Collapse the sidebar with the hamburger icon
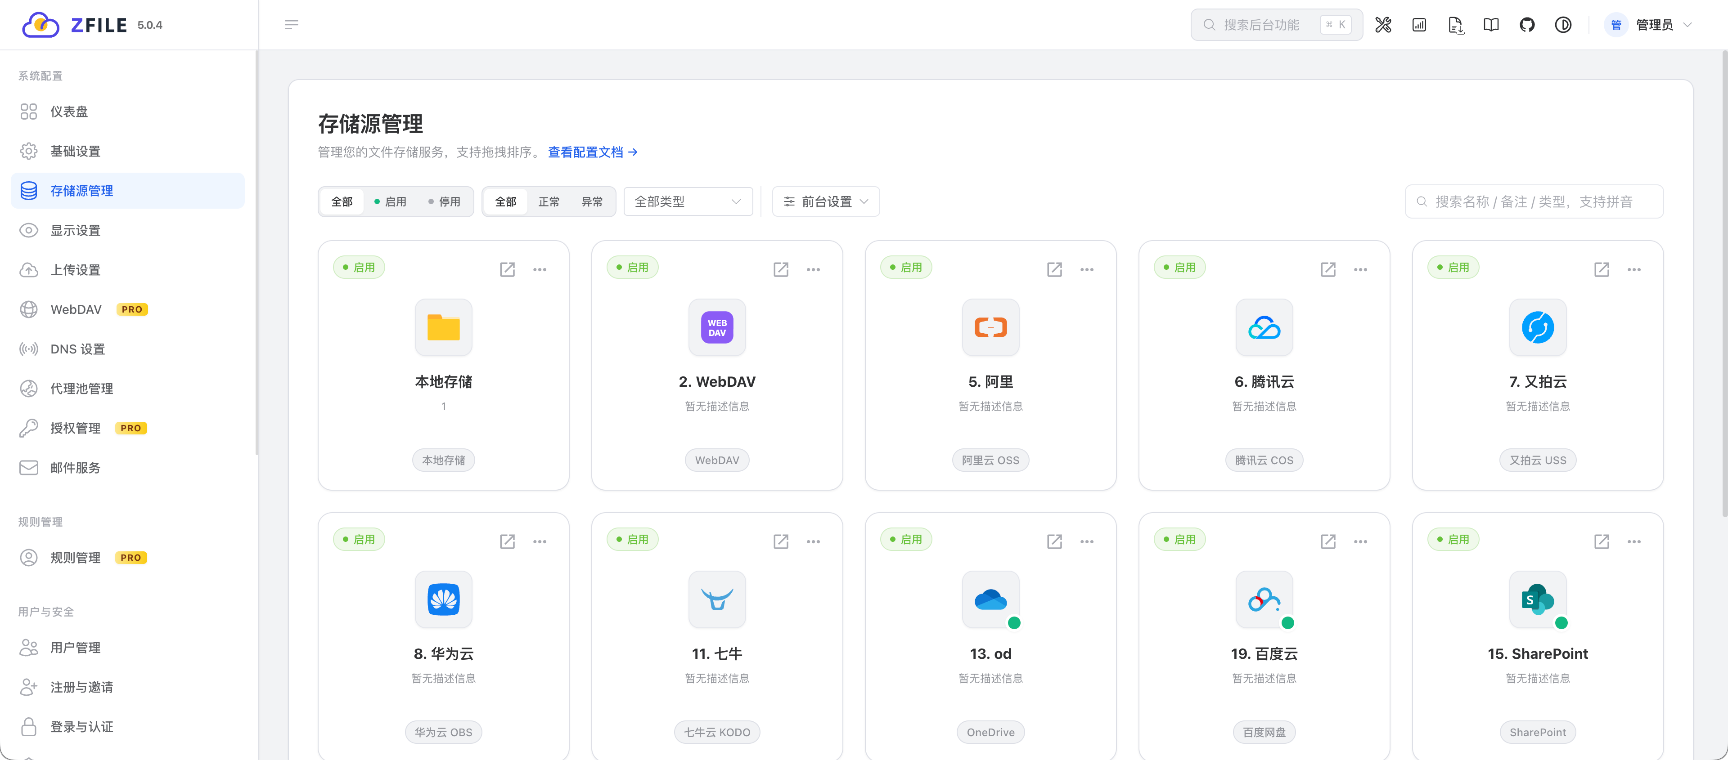 click(x=291, y=25)
